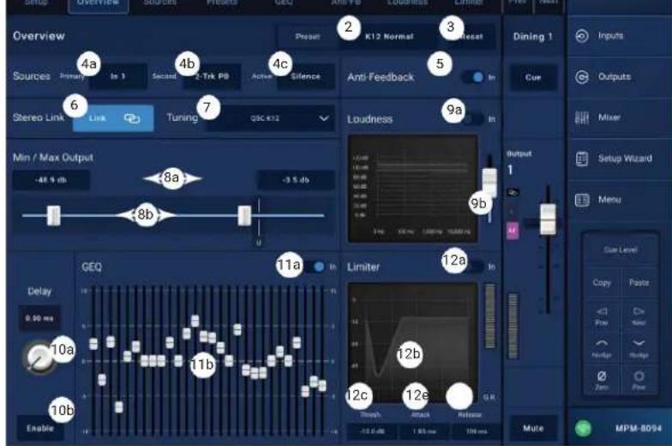Screen dimensions: 672x446
Task: Switch to the Sources tab
Action: tap(159, 3)
